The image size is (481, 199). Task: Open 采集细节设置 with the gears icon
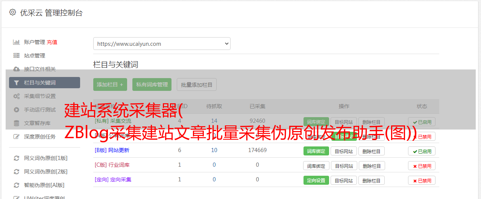(x=40, y=96)
